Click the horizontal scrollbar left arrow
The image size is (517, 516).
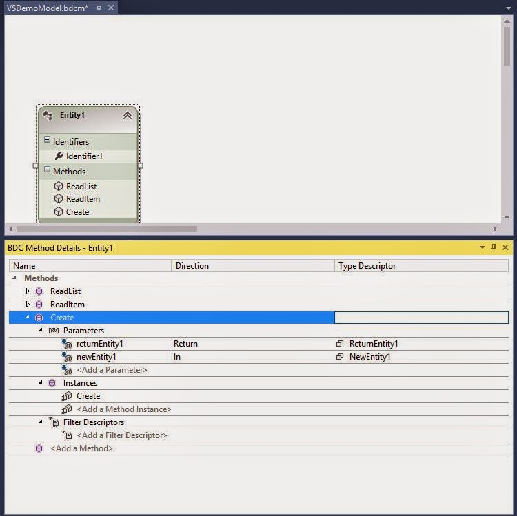(11, 229)
